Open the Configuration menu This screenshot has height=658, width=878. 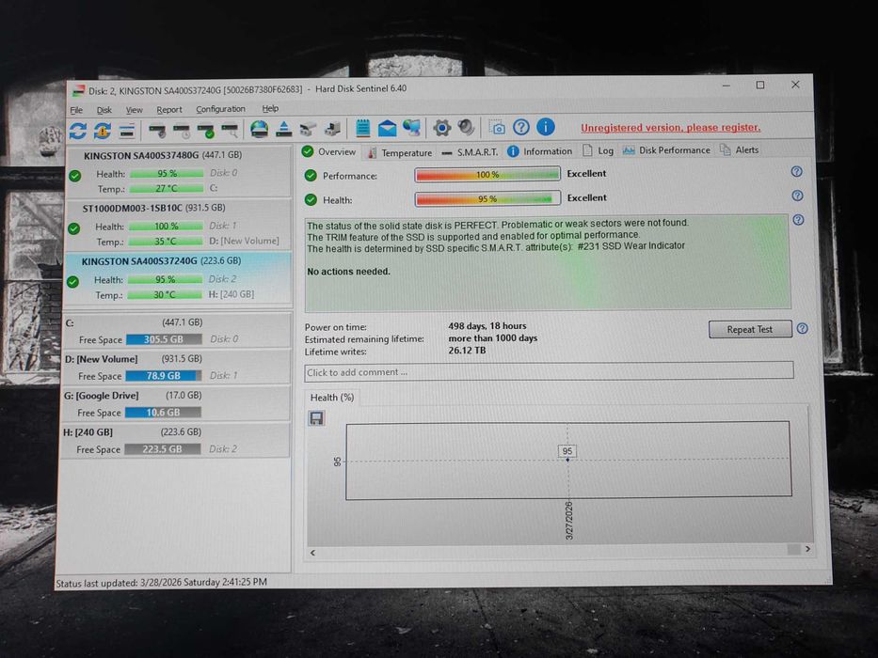coord(220,109)
